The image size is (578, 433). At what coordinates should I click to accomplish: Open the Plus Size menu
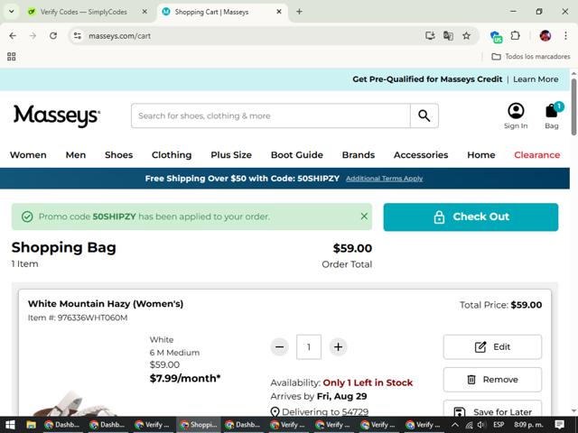pyautogui.click(x=231, y=155)
